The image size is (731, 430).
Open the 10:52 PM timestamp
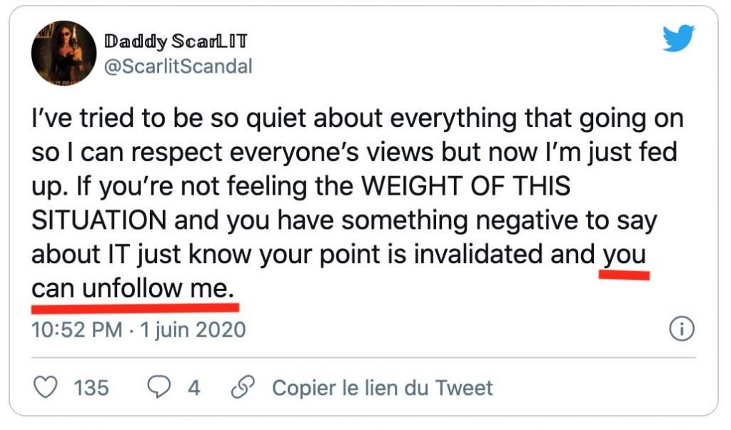point(77,329)
